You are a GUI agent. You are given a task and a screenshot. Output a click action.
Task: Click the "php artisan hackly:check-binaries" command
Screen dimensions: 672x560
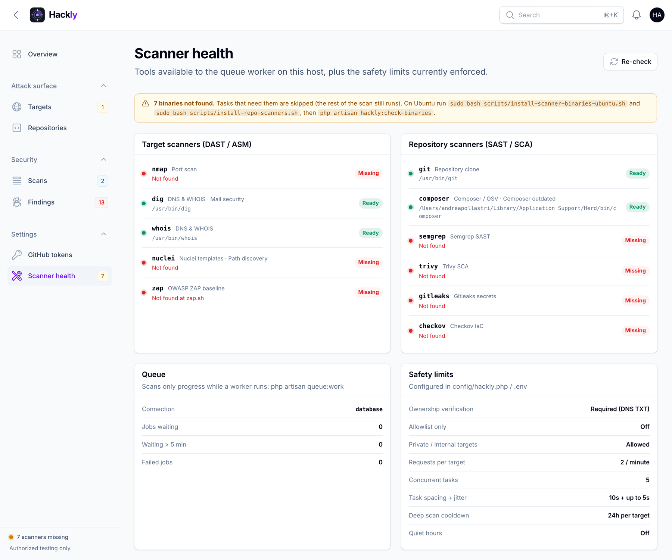pyautogui.click(x=376, y=113)
